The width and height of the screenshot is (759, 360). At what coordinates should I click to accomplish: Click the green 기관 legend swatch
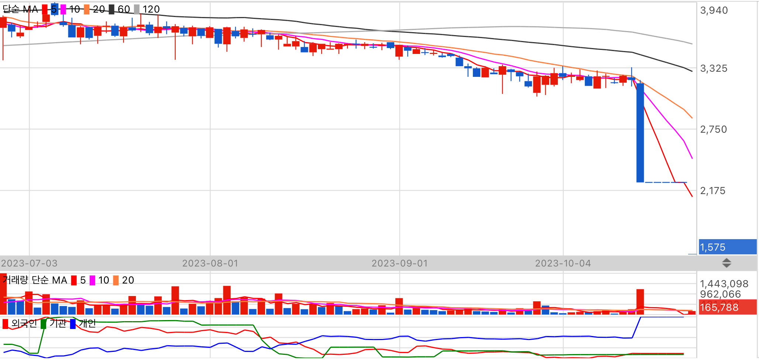(x=43, y=324)
